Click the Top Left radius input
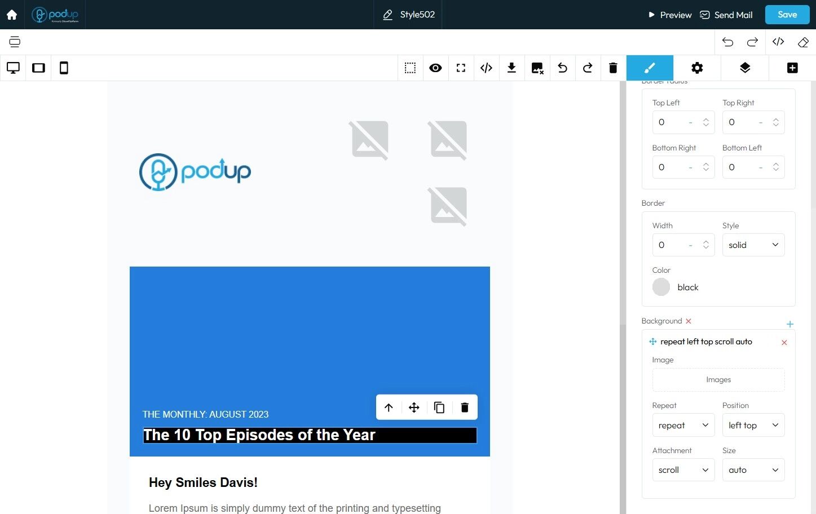The image size is (816, 514). [x=683, y=122]
